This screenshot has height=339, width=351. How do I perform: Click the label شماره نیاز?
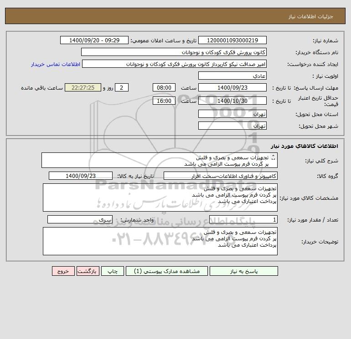pyautogui.click(x=325, y=40)
